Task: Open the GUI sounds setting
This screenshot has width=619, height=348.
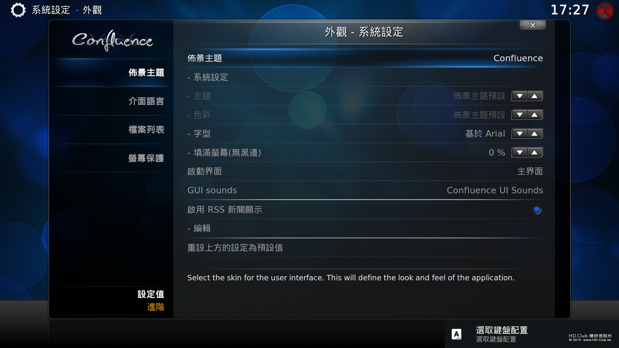Action: [x=365, y=190]
